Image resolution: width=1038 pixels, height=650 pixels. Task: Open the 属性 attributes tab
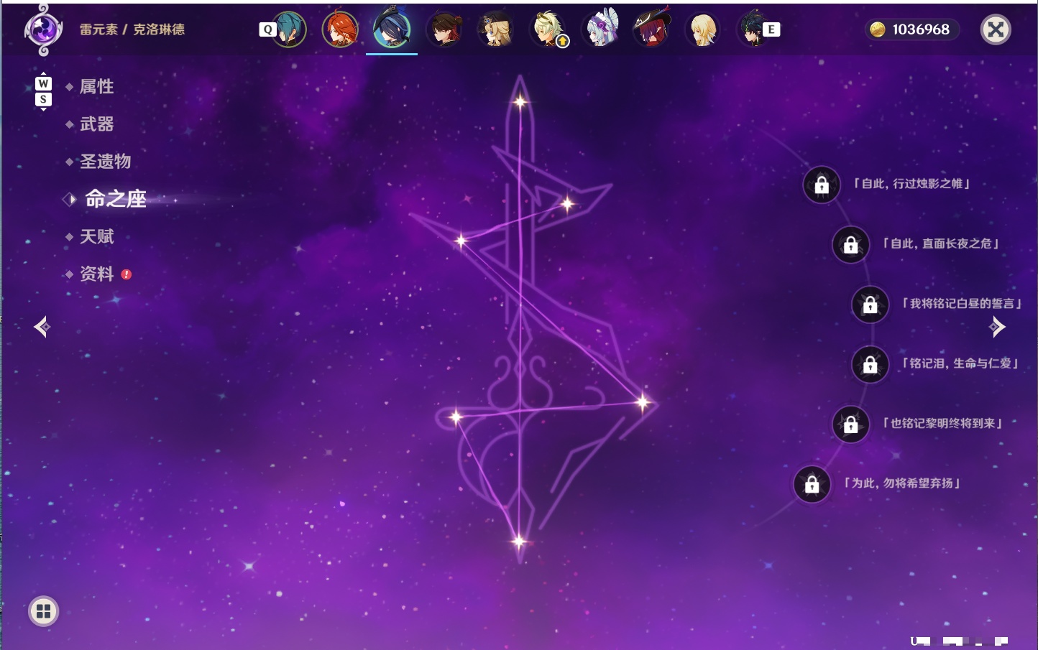point(96,87)
